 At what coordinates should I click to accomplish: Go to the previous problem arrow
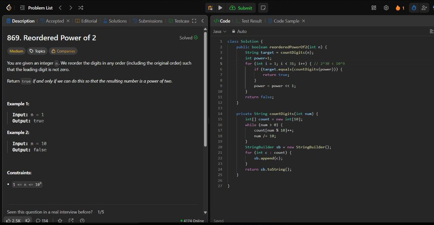[60, 8]
